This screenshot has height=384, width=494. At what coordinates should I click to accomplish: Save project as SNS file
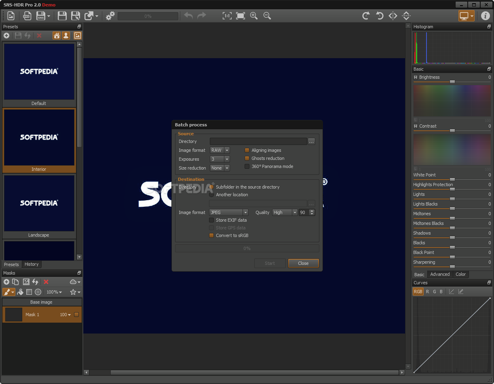click(x=41, y=16)
